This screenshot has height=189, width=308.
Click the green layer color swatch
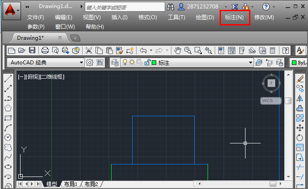pyautogui.click(x=154, y=63)
